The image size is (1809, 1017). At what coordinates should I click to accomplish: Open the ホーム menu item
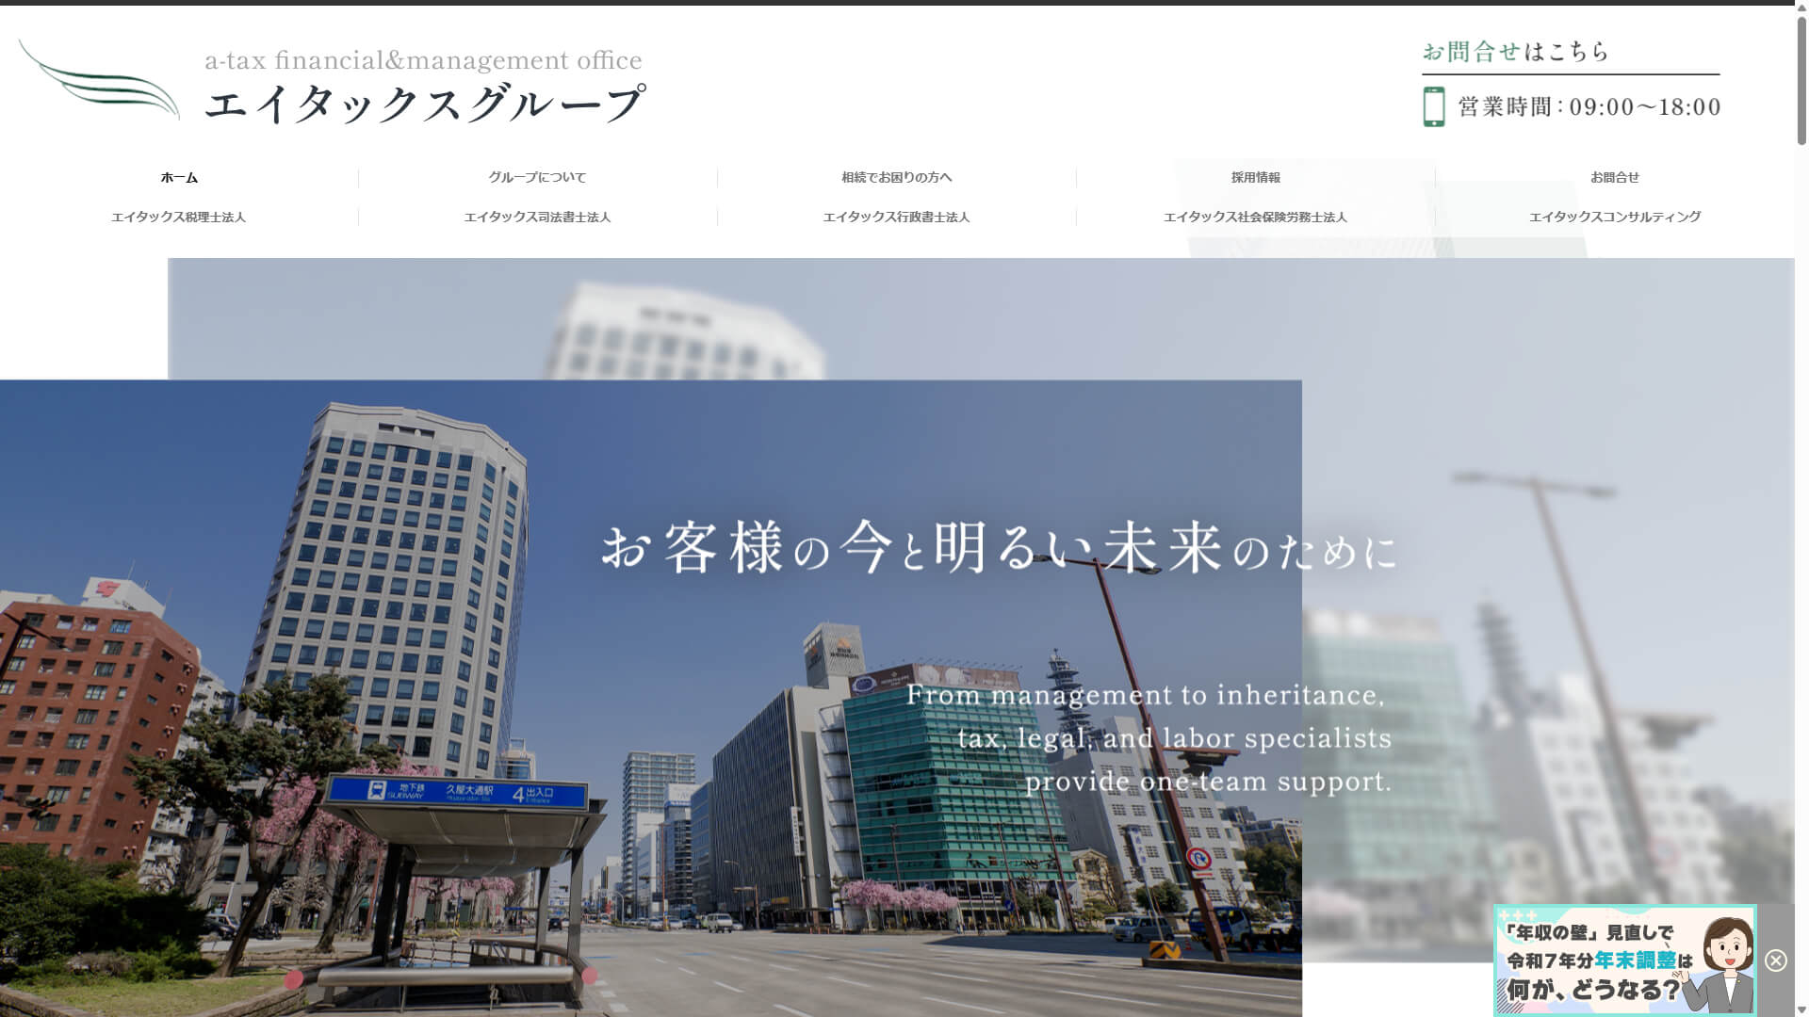pos(179,177)
